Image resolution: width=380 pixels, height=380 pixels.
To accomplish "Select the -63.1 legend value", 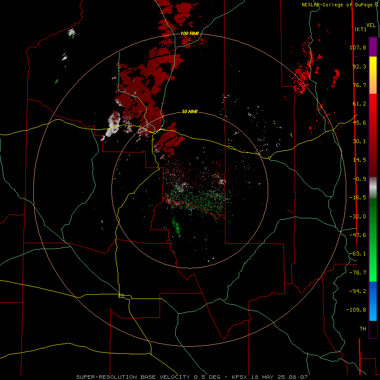I will [x=358, y=254].
